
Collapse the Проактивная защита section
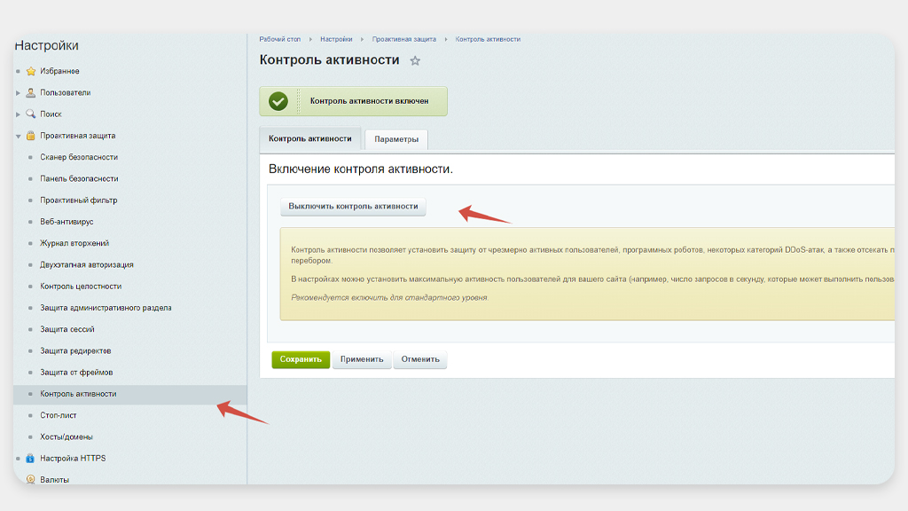click(18, 136)
